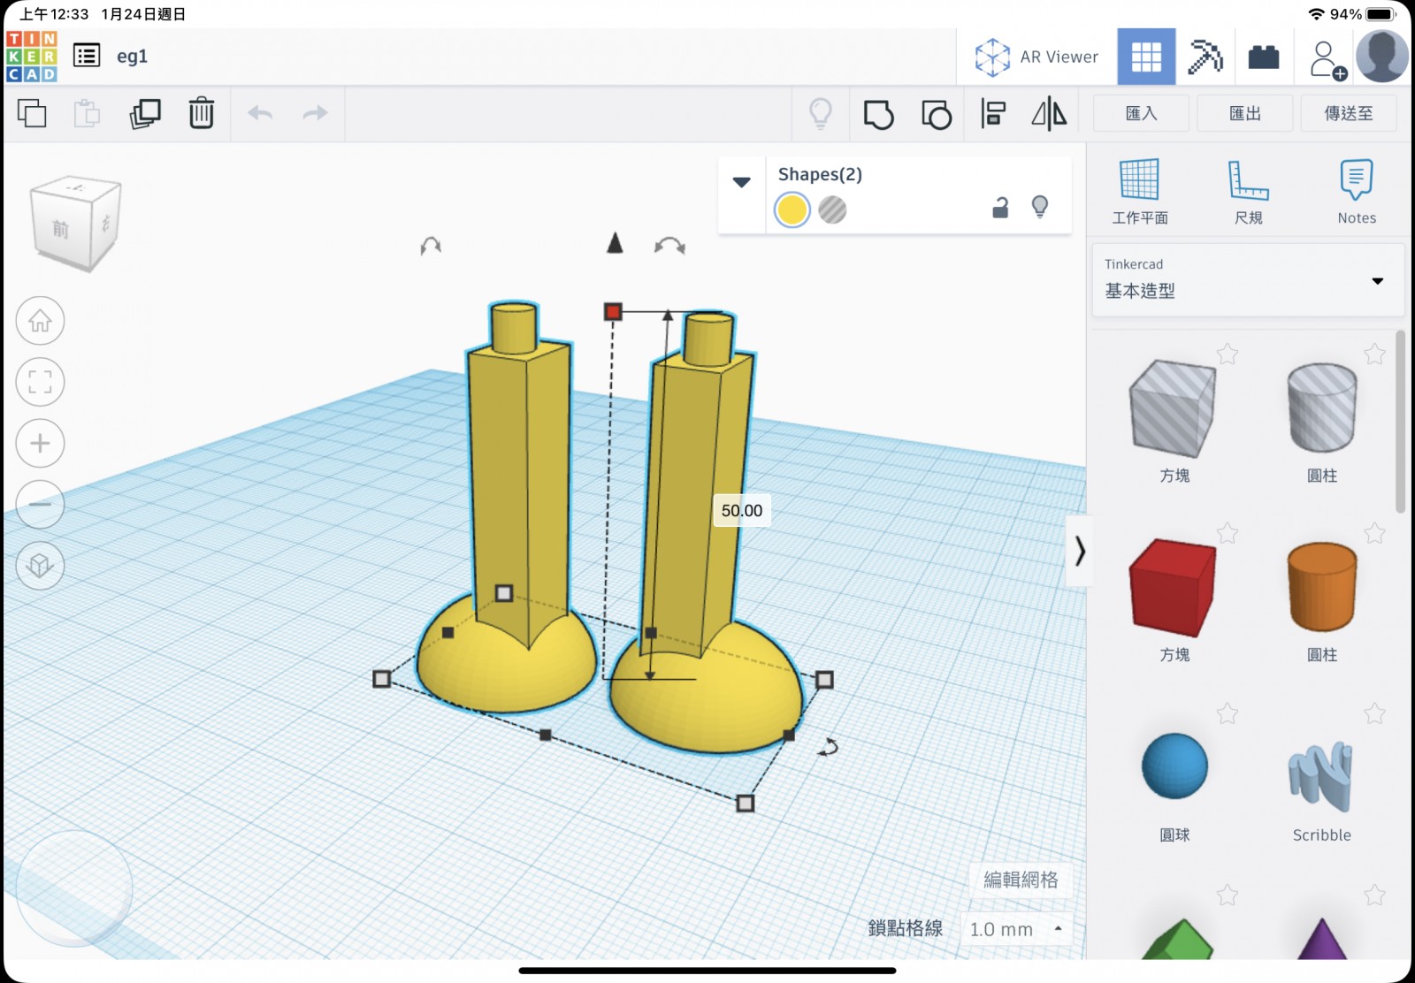
Task: Activate the Mirror tool
Action: [x=1049, y=114]
